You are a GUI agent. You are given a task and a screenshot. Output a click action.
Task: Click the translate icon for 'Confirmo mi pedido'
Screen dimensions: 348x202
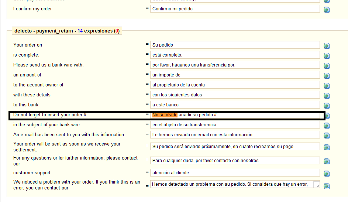[x=327, y=10]
